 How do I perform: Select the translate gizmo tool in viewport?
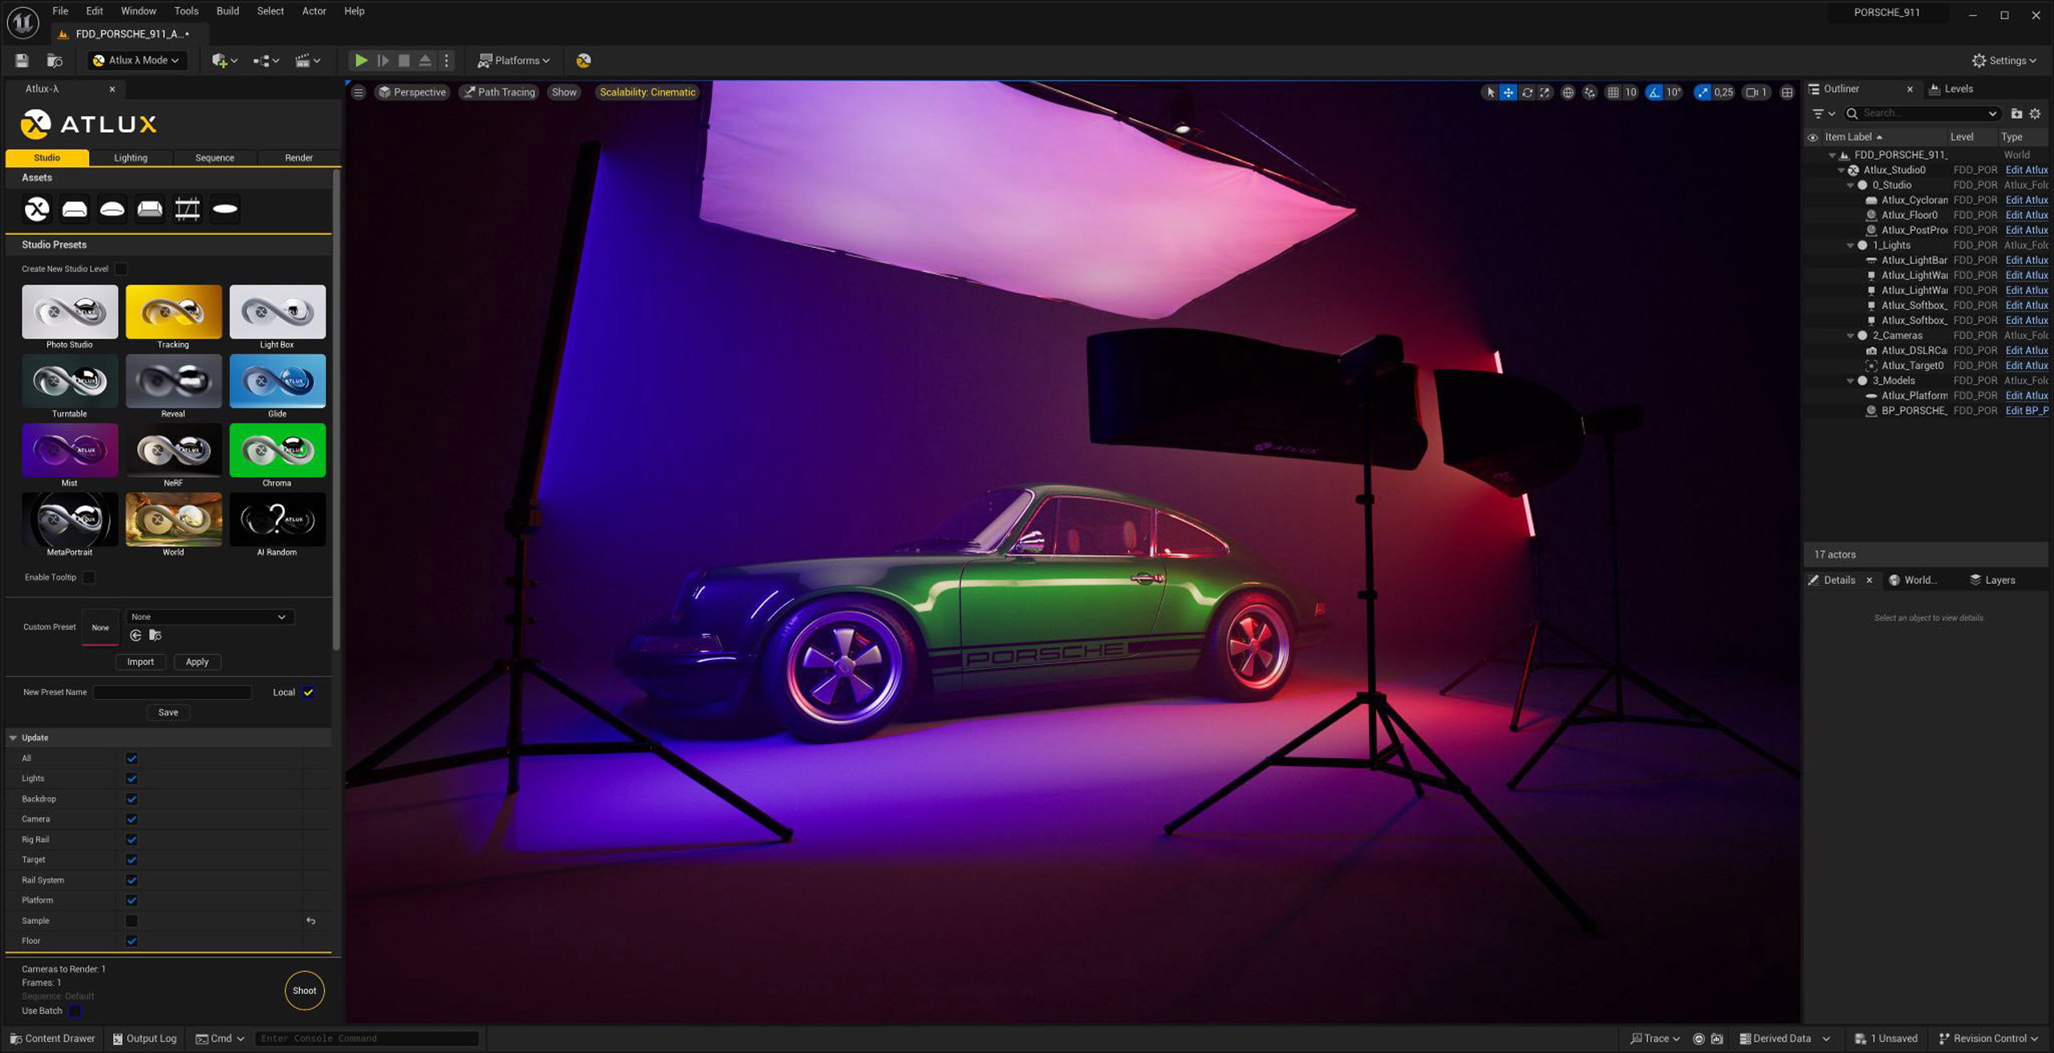[x=1508, y=92]
